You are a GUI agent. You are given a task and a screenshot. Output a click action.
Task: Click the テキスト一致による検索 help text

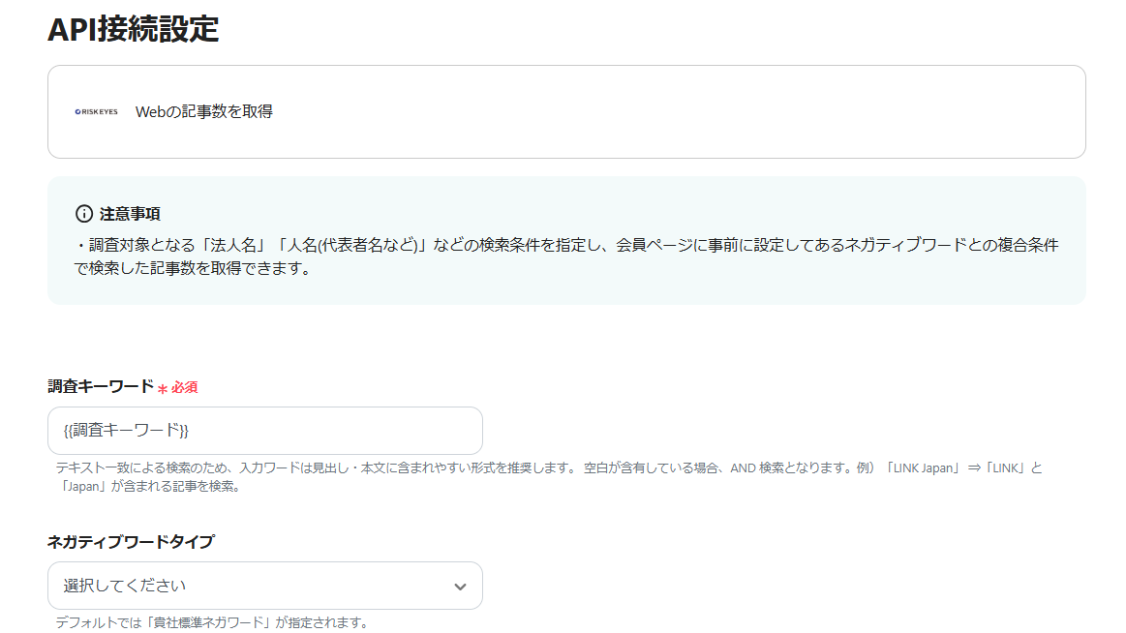tap(549, 476)
